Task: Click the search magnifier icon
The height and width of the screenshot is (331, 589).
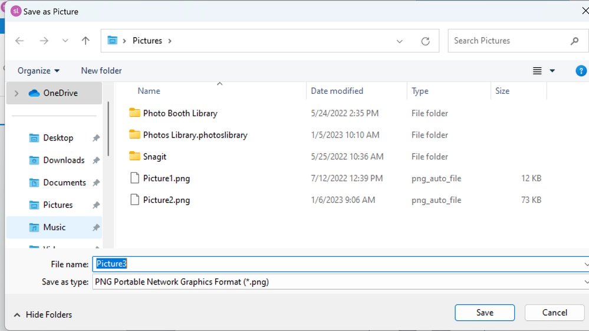Action: tap(574, 41)
